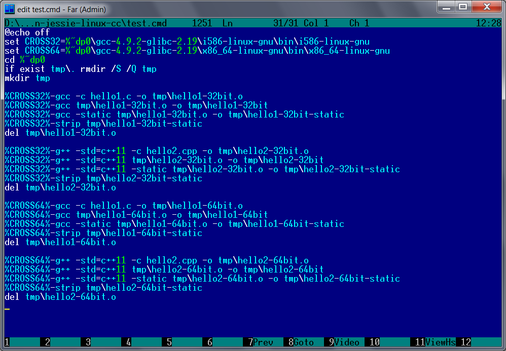Click function key 5 in key bar
Viewport: 506px width, 351px height.
pyautogui.click(x=185, y=342)
